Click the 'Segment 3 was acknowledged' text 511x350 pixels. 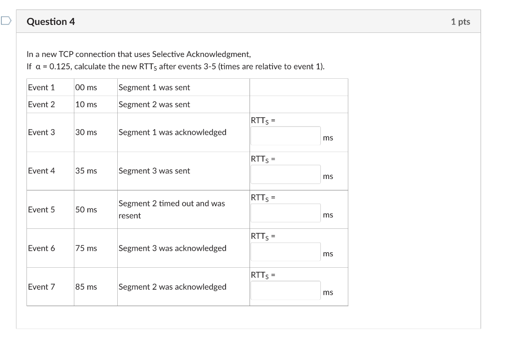(172, 248)
